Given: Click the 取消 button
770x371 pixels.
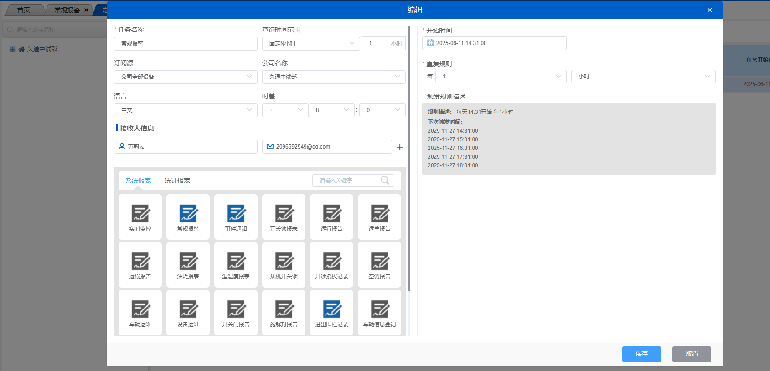Looking at the screenshot, I should (x=692, y=354).
